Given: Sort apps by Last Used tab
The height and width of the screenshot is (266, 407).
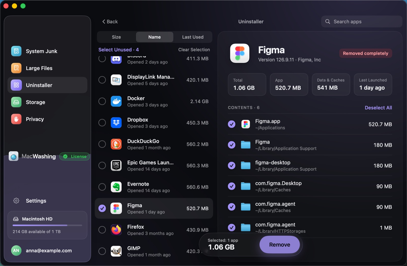Looking at the screenshot, I should pyautogui.click(x=193, y=37).
